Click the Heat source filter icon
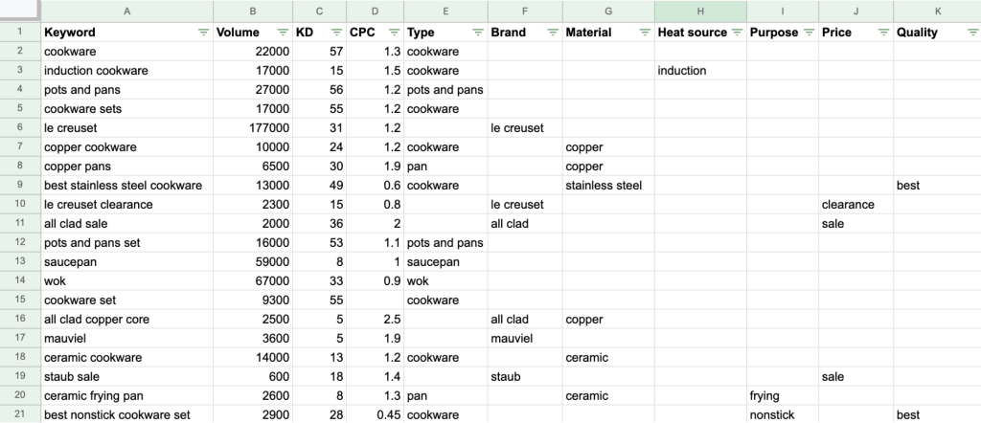Viewport: 981px width, 423px height. pyautogui.click(x=737, y=33)
